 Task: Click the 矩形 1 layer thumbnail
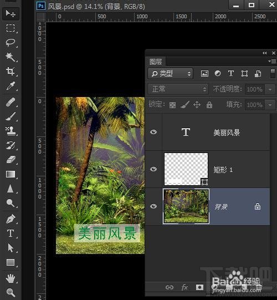coord(186,169)
